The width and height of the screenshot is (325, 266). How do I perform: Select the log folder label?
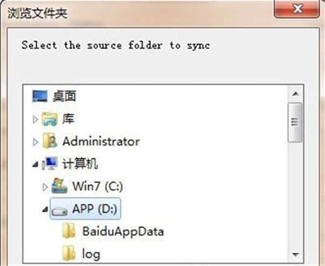click(x=91, y=253)
